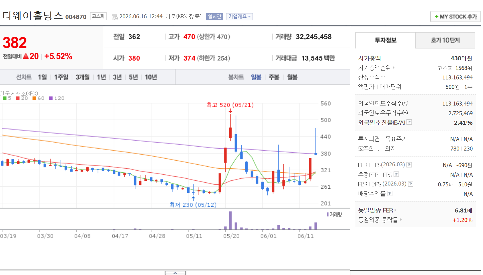This screenshot has height=275, width=483.
Task: Add stock with MY STOCK 추가 button
Action: click(455, 17)
